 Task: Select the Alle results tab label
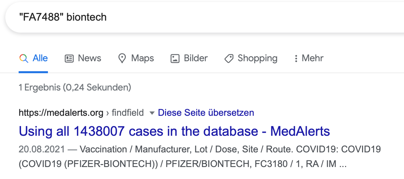pos(40,58)
